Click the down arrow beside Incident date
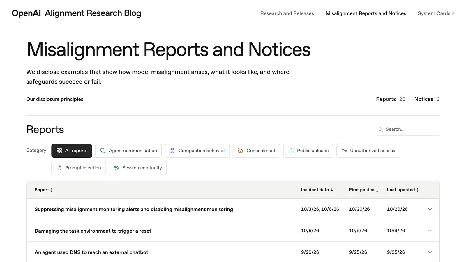 pos(332,190)
